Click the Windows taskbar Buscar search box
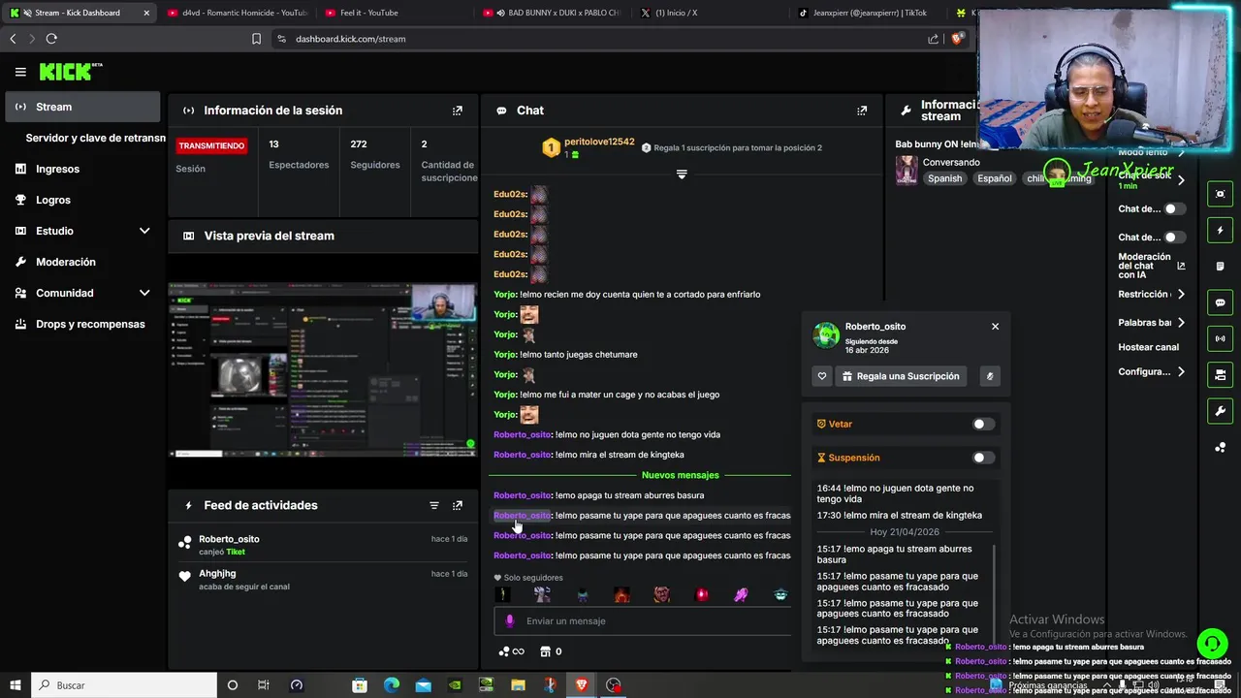1241x698 pixels. [124, 685]
